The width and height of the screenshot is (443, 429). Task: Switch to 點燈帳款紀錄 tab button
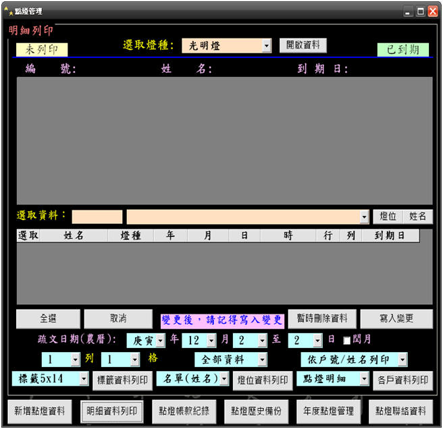click(184, 411)
